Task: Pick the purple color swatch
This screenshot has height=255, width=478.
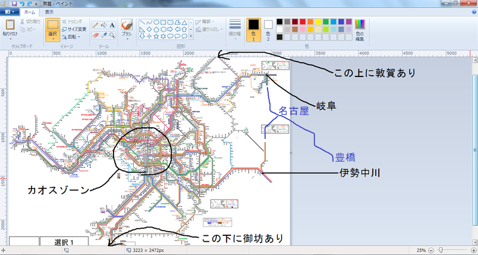Action: click(349, 21)
